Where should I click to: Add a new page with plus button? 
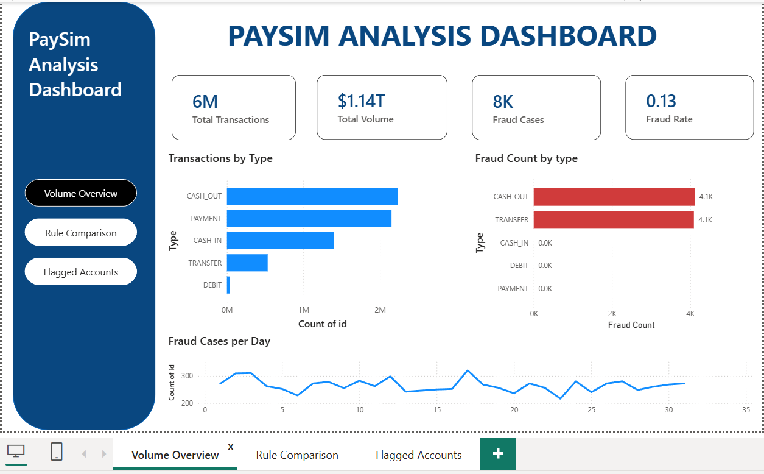(x=498, y=454)
